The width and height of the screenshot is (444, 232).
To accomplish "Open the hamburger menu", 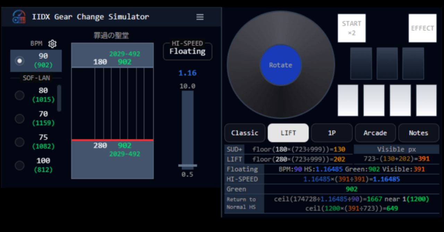I will click(x=200, y=17).
